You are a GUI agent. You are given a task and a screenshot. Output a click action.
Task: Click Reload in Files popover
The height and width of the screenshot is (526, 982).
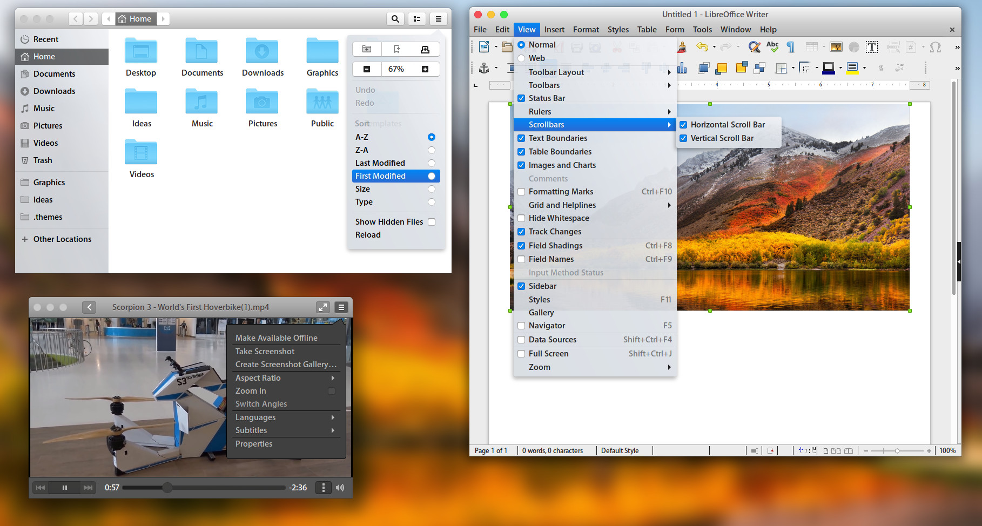[395, 235]
